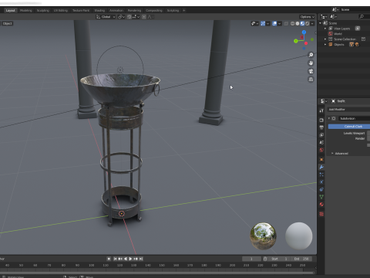Toggle viewport overlays button

274,23
